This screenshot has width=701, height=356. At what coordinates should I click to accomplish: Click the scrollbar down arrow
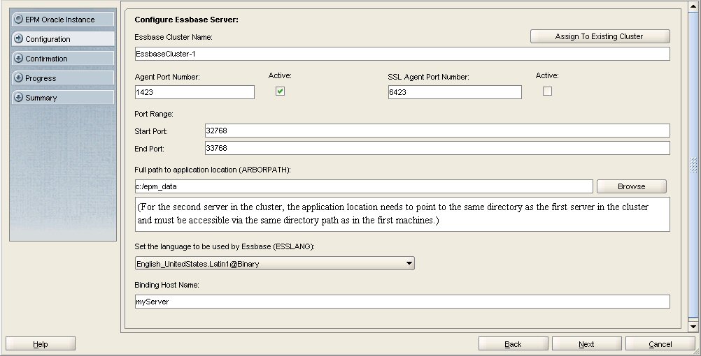click(x=693, y=327)
